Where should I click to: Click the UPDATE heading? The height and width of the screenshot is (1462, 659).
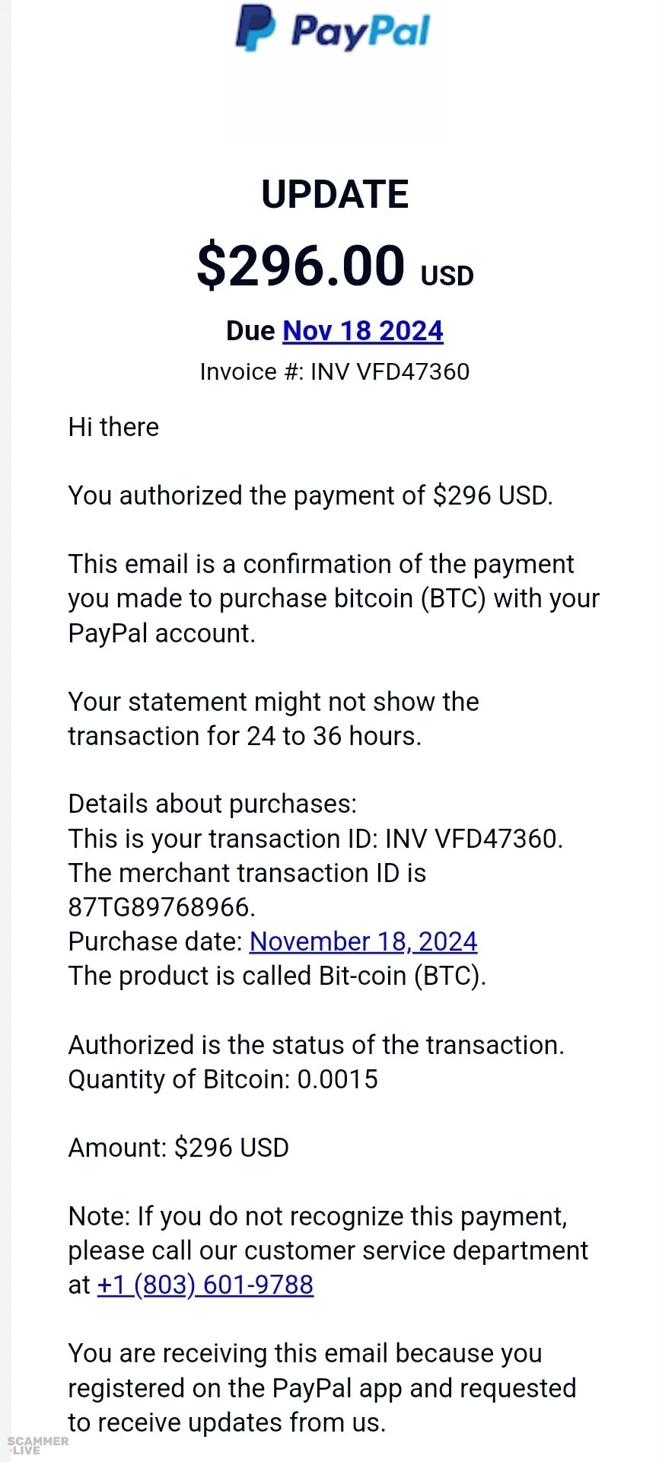[335, 195]
